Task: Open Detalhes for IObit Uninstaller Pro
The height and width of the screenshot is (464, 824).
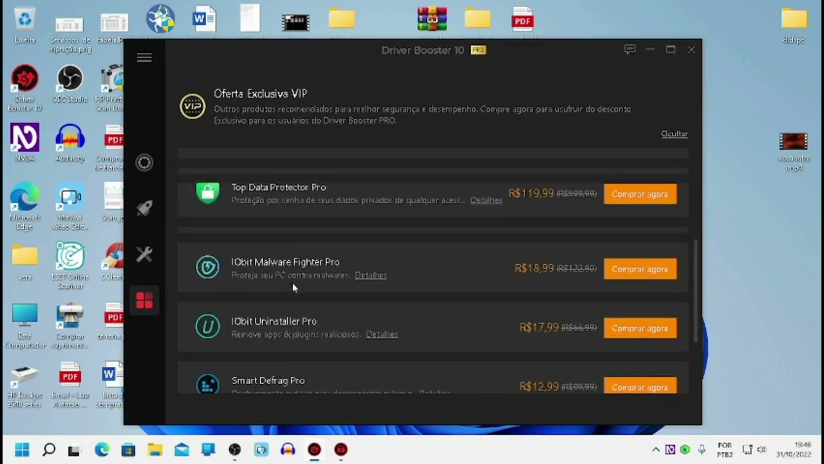Action: pos(382,334)
